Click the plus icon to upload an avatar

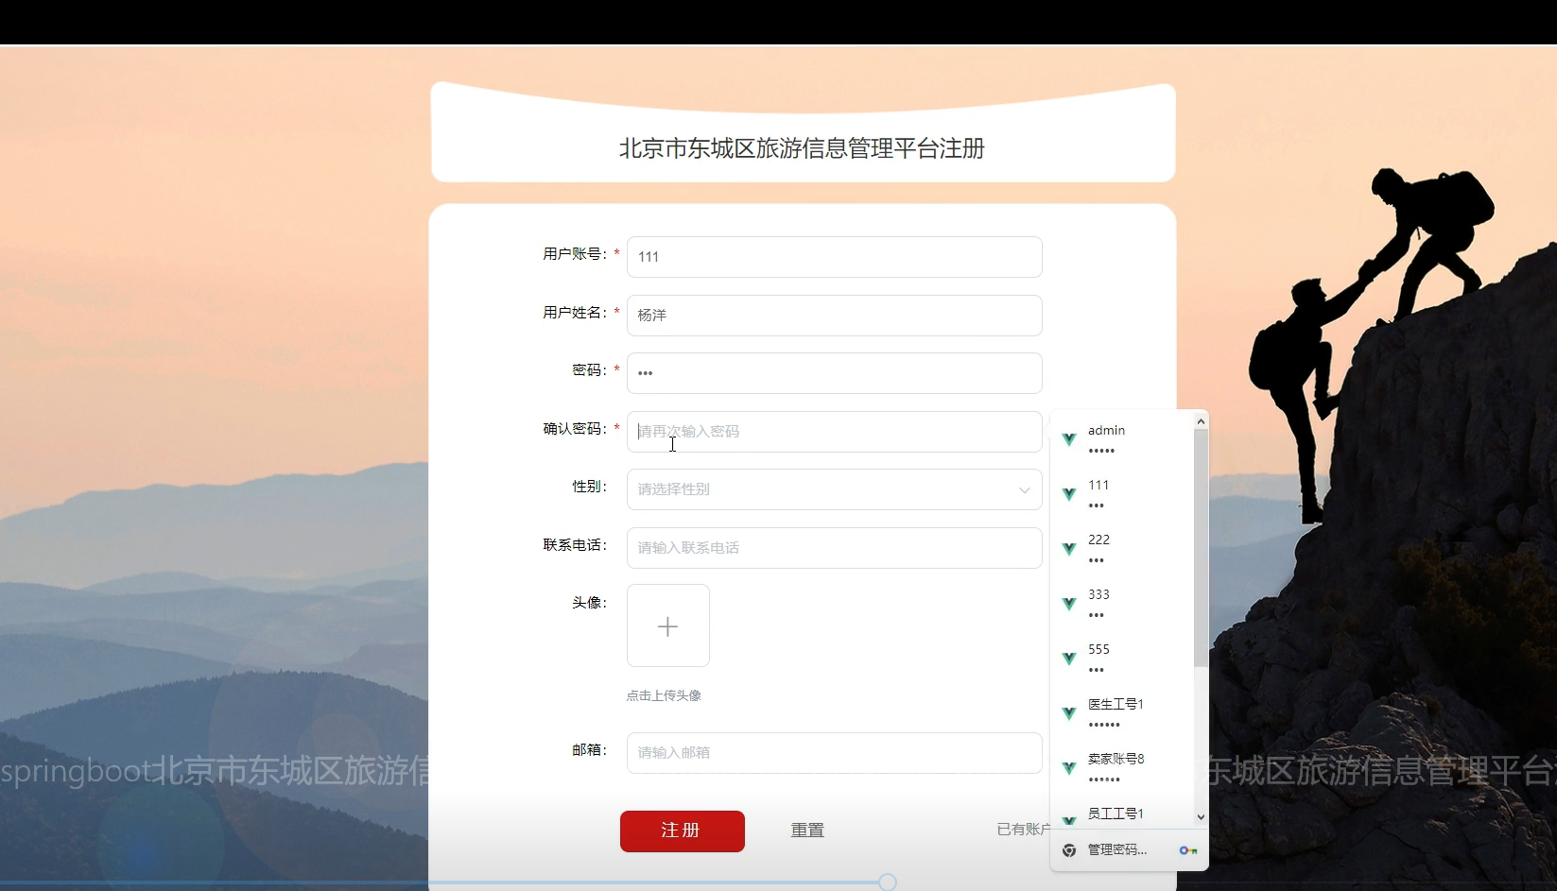coord(667,625)
